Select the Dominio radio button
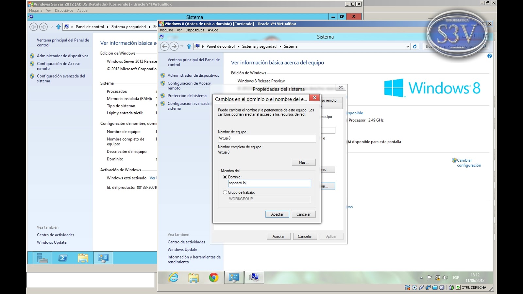Screen dimensions: 523x294 pos(225,177)
